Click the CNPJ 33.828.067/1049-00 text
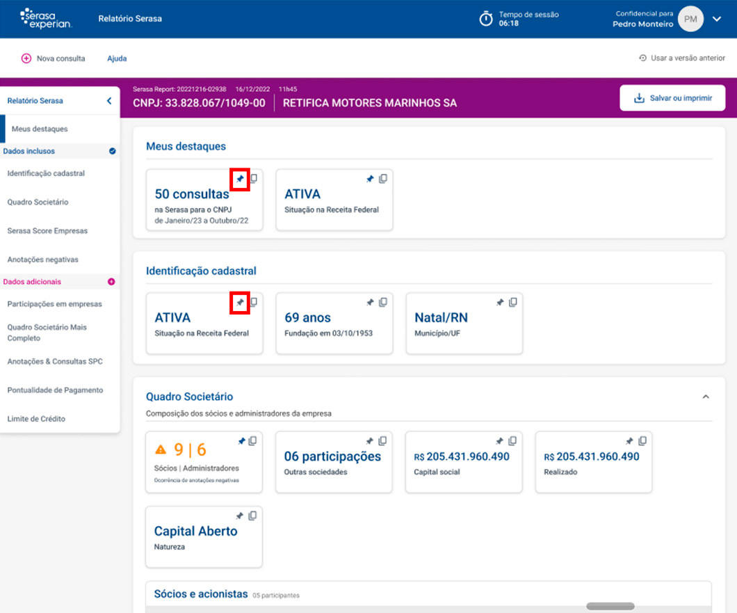The image size is (737, 613). pos(199,103)
